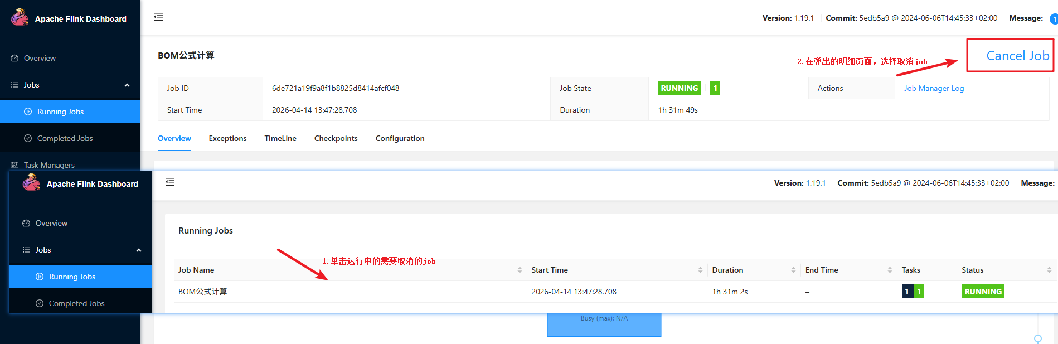Click the Apache Flink Dashboard title on job detail page

pos(81,19)
